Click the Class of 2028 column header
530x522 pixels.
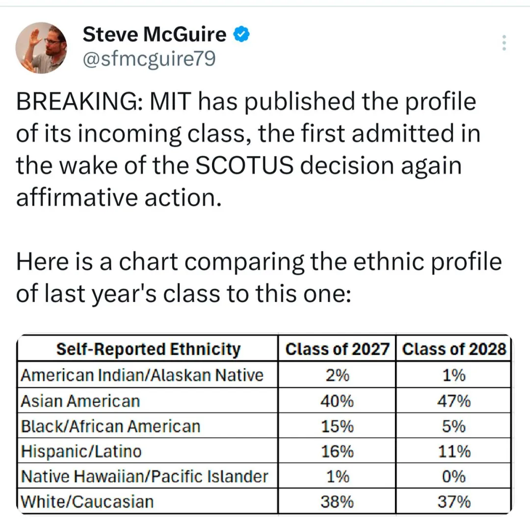[454, 349]
